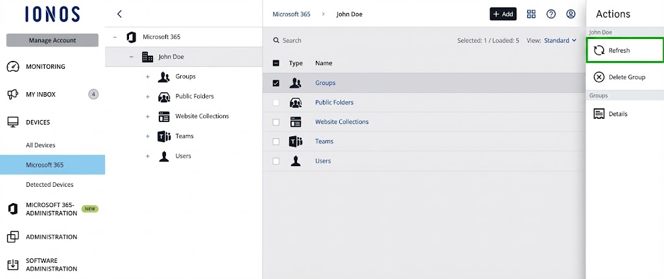664x279 pixels.
Task: Open the View Standard dropdown
Action: (560, 41)
